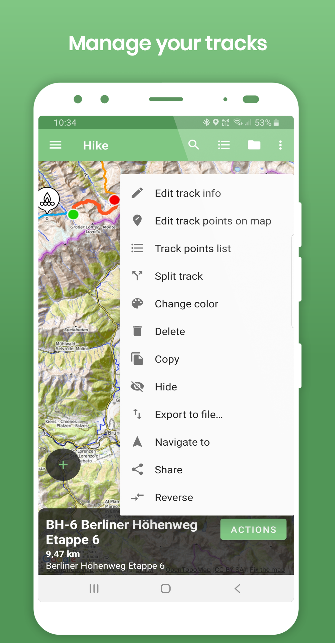Tap the green plus add button
Screen dimensions: 335x643
click(x=63, y=465)
